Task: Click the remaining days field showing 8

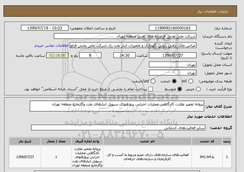Action: pos(90,55)
